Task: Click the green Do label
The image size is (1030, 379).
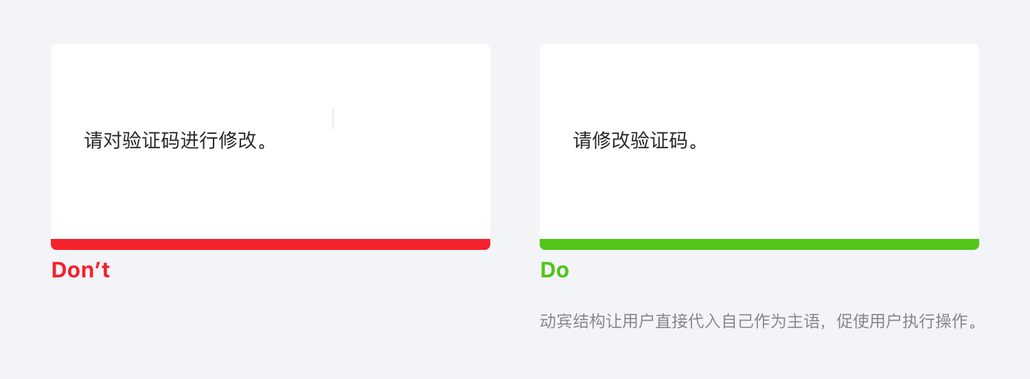Action: tap(554, 271)
